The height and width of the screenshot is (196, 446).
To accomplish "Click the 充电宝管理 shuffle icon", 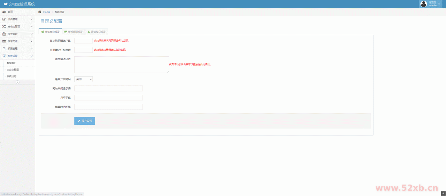I will click(4, 26).
